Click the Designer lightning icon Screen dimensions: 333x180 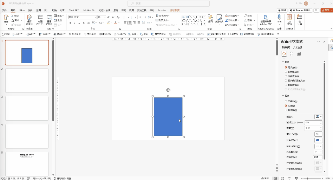pyautogui.click(x=299, y=17)
